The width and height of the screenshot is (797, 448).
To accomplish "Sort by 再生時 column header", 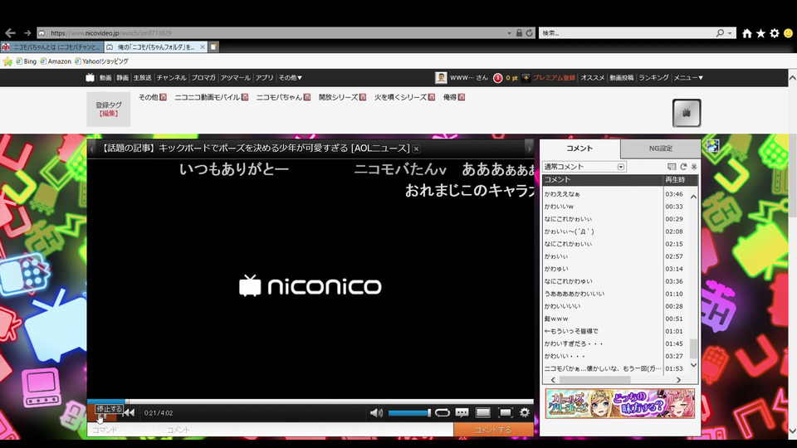I will click(x=681, y=180).
